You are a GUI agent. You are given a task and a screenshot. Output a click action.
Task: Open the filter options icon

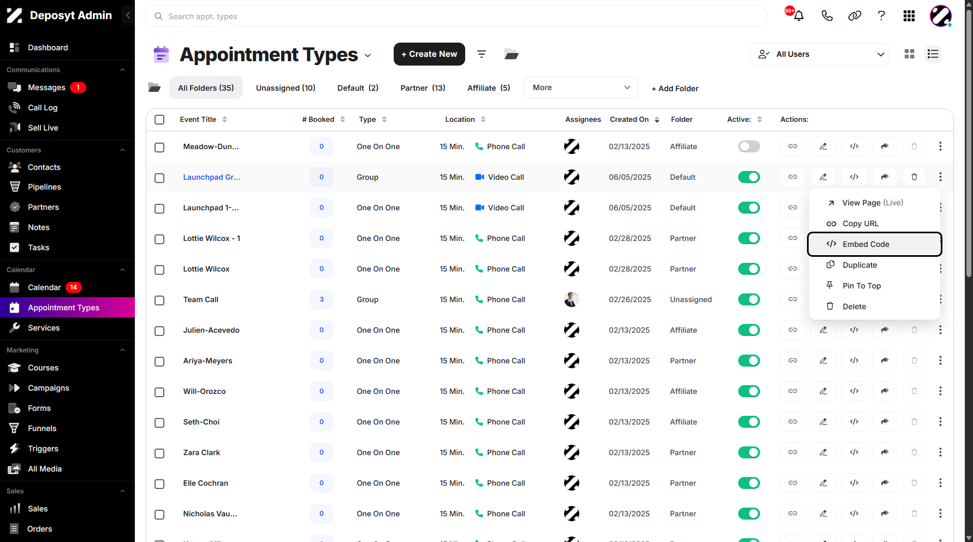click(482, 54)
